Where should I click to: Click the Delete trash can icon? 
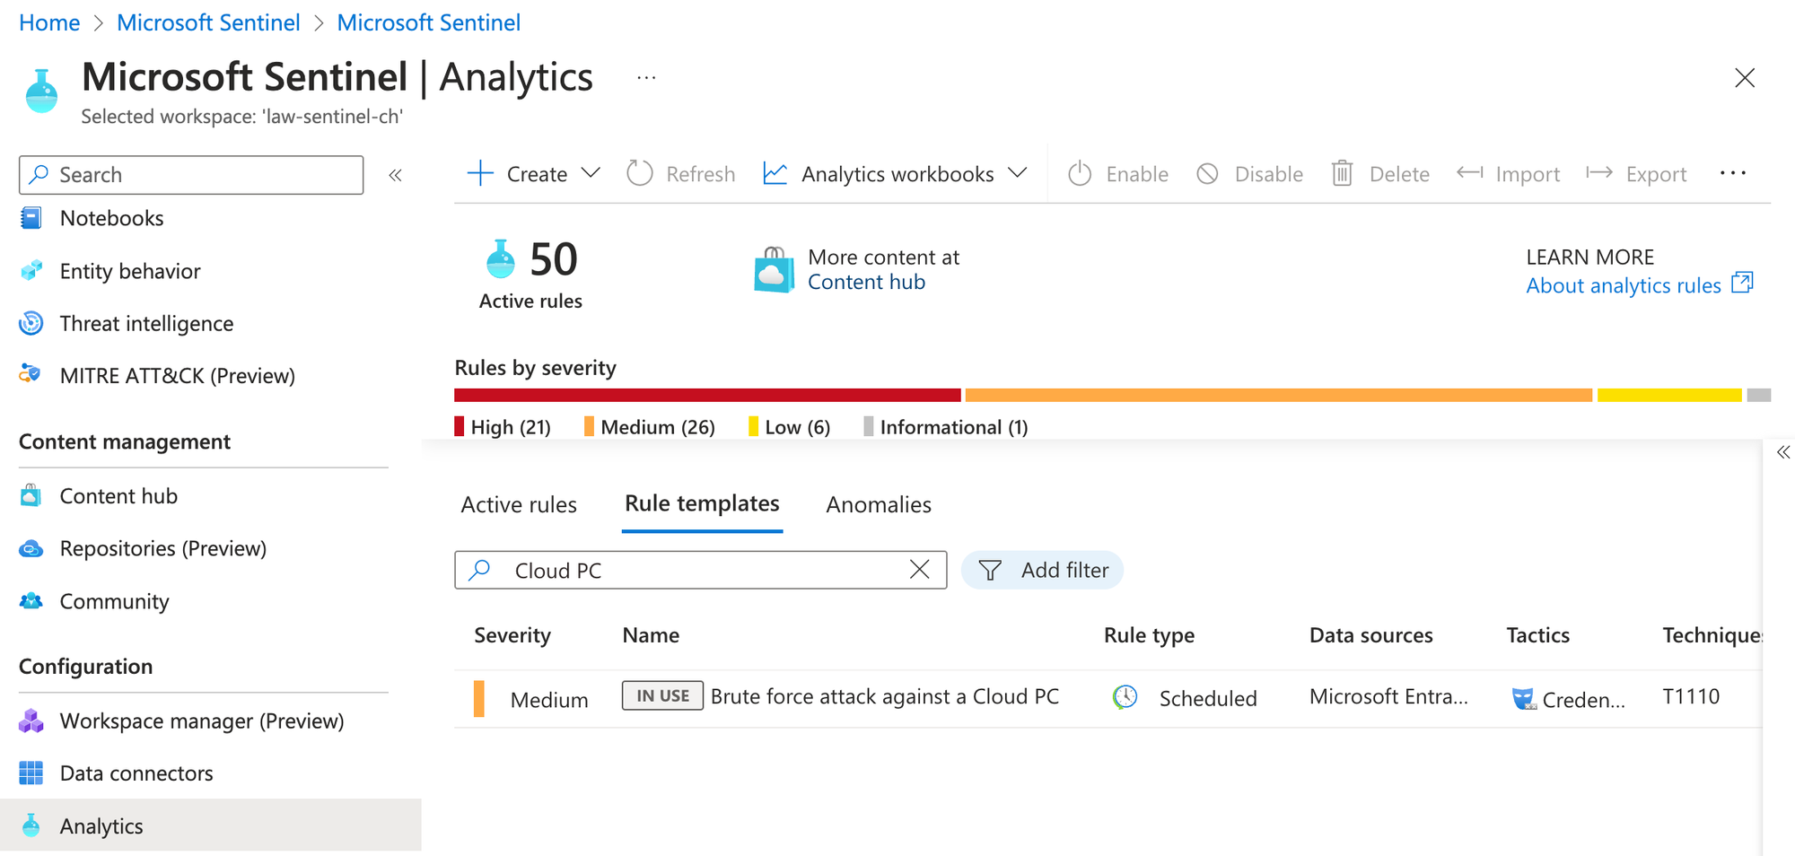pos(1342,173)
